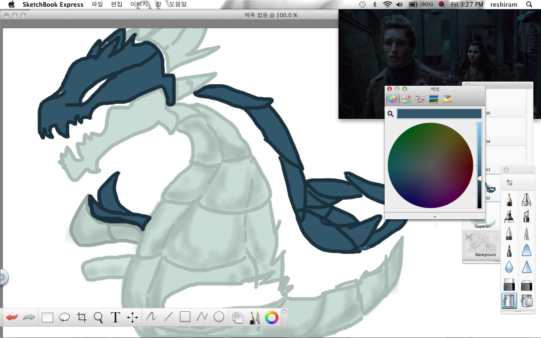
Task: Switch to Crayons tab
Action: tap(448, 99)
